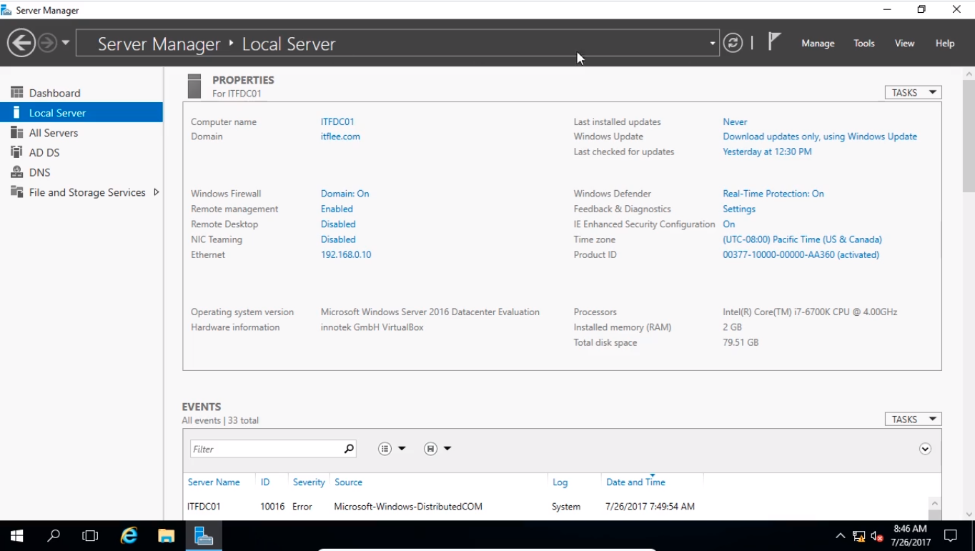975x551 pixels.
Task: Launch Internet Explorer from the taskbar
Action: click(x=129, y=536)
